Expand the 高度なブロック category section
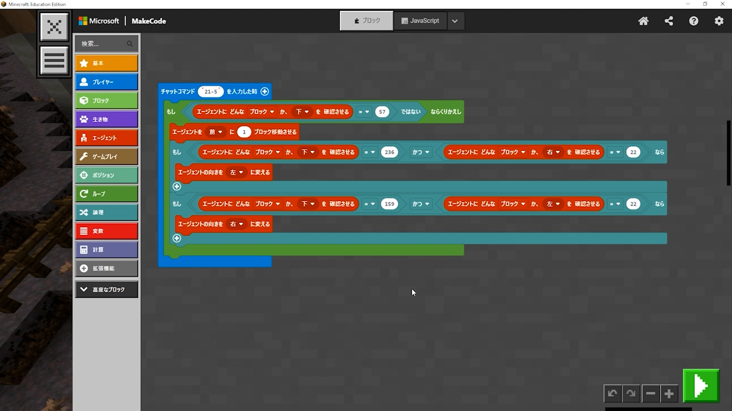Screen dimensions: 732x411 (106, 289)
